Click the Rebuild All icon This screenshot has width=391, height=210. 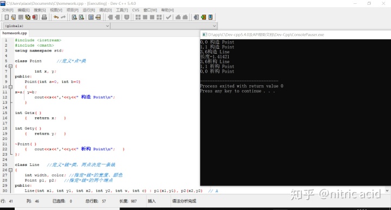click(159, 17)
